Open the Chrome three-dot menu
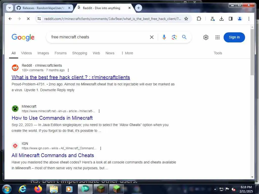Image resolution: width=259 pixels, height=194 pixels. [249, 19]
